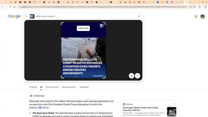This screenshot has width=208, height=117.
Task: Switch to the orange heart tab
Action: [x=162, y=2]
